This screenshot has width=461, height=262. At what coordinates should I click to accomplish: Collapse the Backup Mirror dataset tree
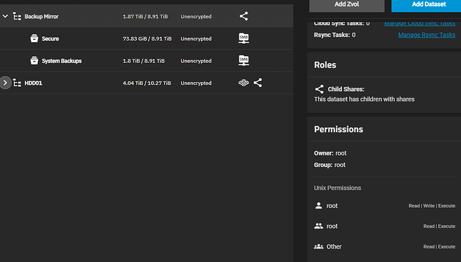pos(5,17)
